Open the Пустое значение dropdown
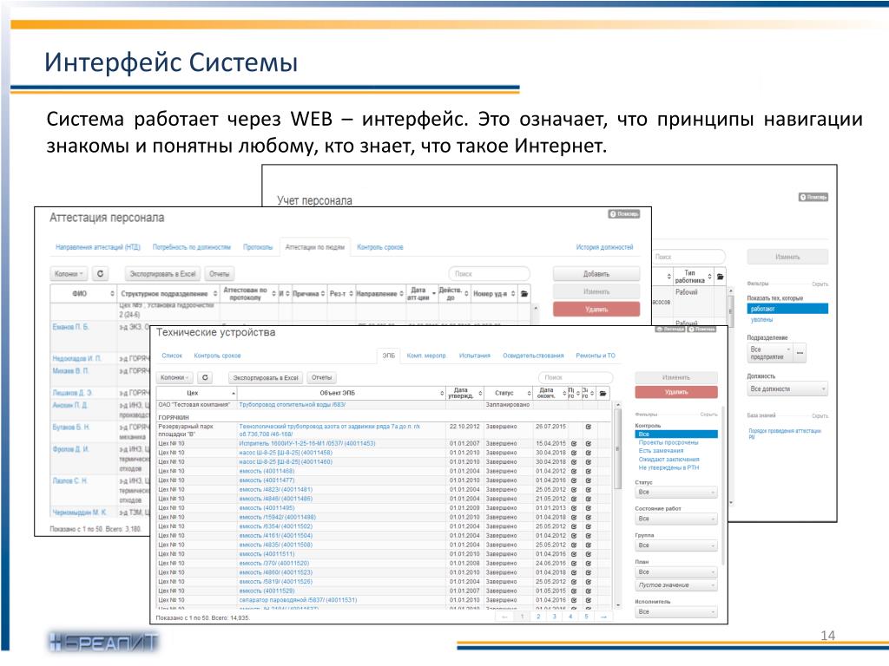This screenshot has width=889, height=666. coord(676,585)
